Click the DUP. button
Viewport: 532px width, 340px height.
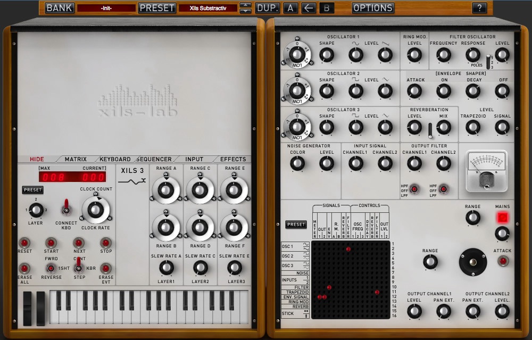point(268,8)
